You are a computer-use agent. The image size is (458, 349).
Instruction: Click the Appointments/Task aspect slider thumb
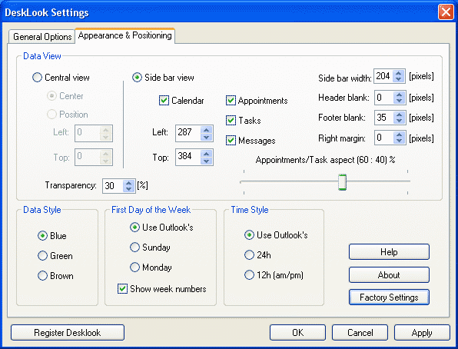point(342,182)
